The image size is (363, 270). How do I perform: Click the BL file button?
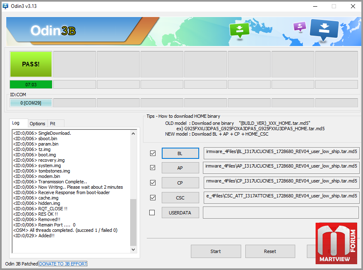coord(180,153)
